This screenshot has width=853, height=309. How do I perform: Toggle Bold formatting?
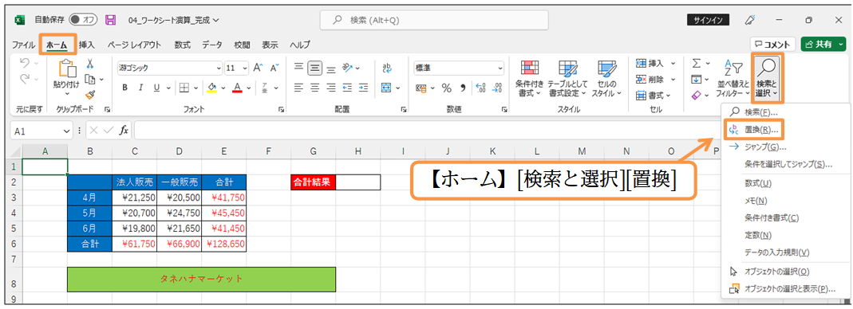click(124, 88)
